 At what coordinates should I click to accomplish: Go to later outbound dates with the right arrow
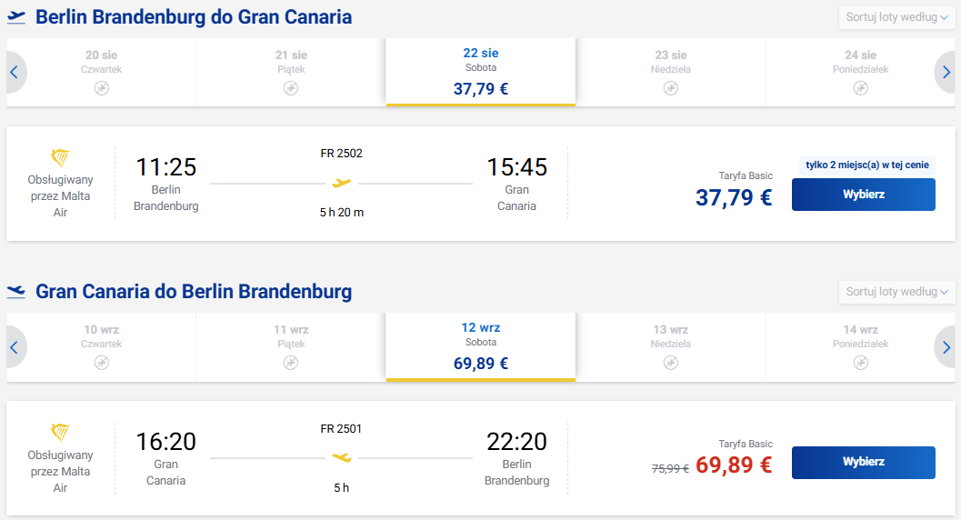click(x=946, y=73)
